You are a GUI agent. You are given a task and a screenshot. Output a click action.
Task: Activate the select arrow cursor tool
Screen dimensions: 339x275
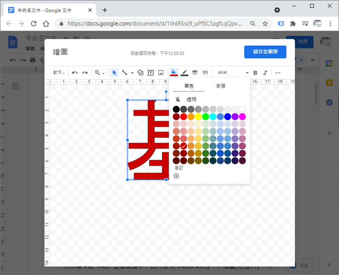point(114,72)
